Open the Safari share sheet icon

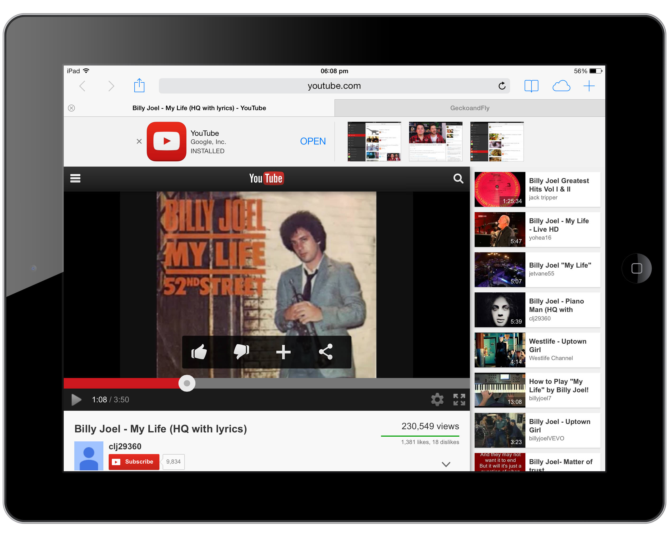pos(139,85)
